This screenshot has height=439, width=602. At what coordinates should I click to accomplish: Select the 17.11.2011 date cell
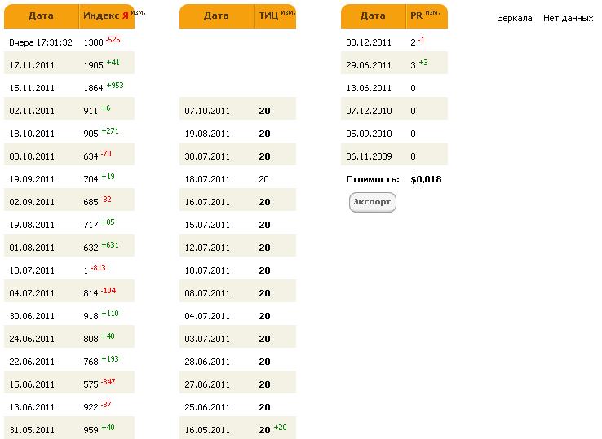point(32,65)
